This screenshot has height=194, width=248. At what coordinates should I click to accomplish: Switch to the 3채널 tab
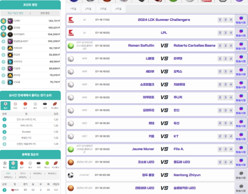(103, 9)
